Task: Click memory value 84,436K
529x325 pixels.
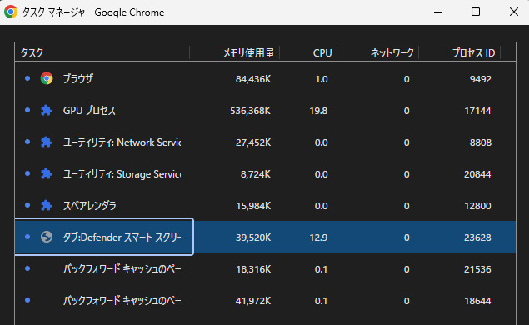Action: [x=253, y=79]
